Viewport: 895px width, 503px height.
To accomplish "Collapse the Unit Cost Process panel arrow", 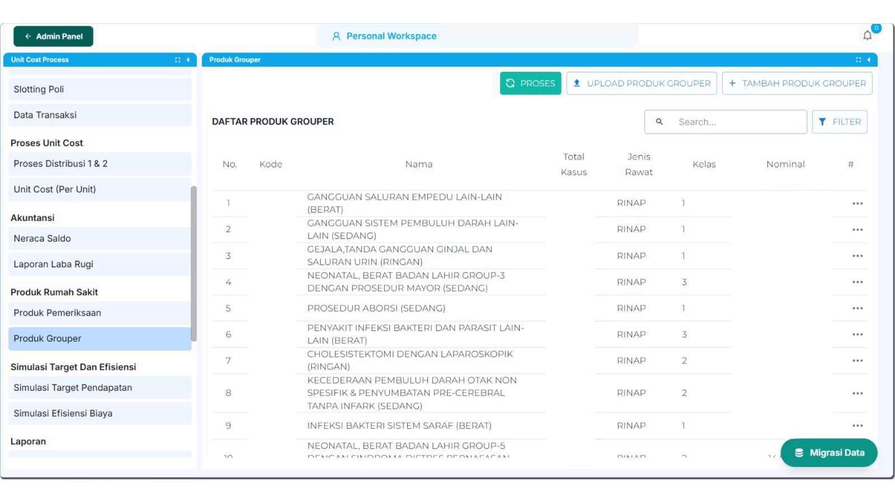I will click(x=188, y=60).
